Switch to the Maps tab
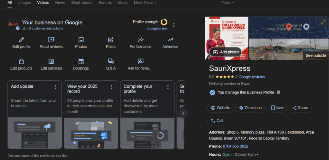329x160 pixels. 123,3
